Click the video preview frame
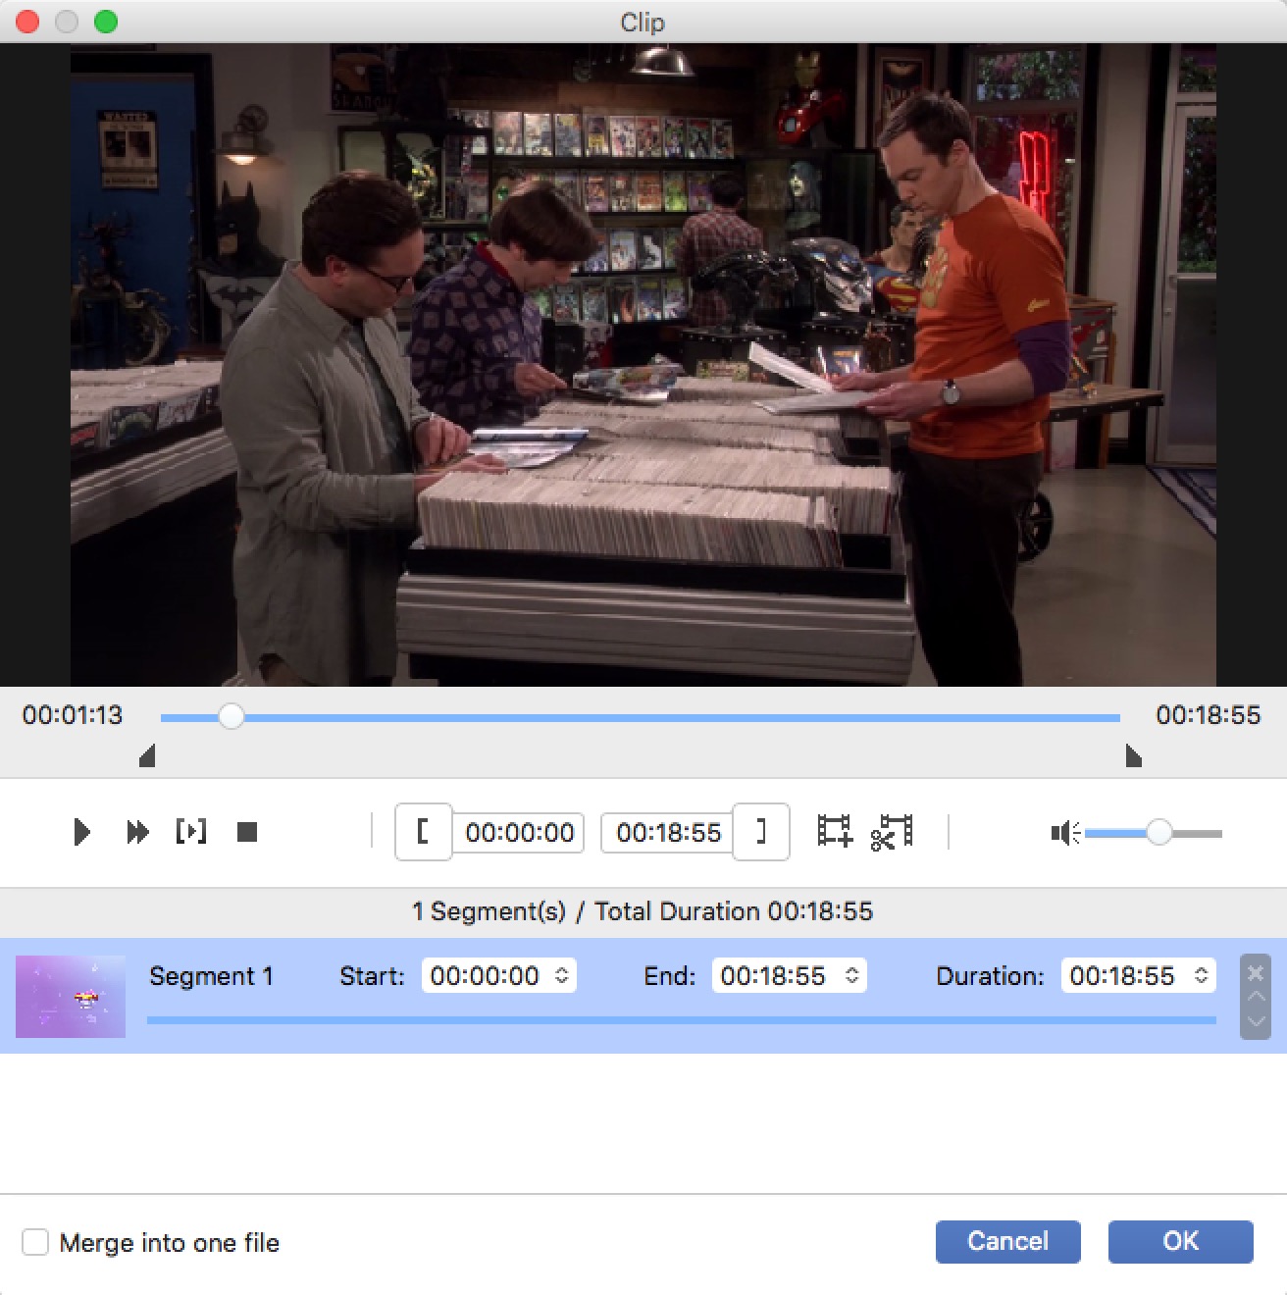Image resolution: width=1287 pixels, height=1295 pixels. point(643,365)
